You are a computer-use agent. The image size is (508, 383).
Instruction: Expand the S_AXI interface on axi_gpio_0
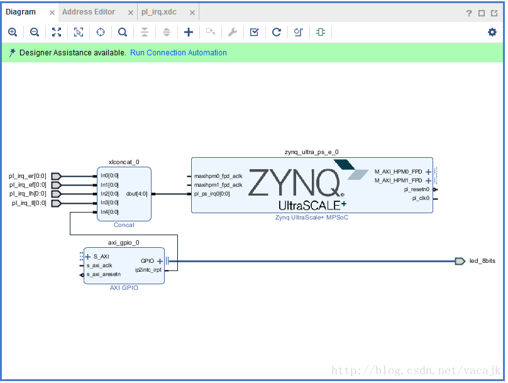click(87, 257)
